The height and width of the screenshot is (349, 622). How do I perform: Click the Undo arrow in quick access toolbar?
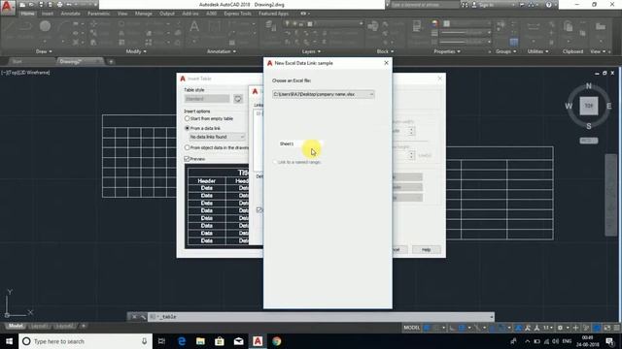tap(69, 5)
